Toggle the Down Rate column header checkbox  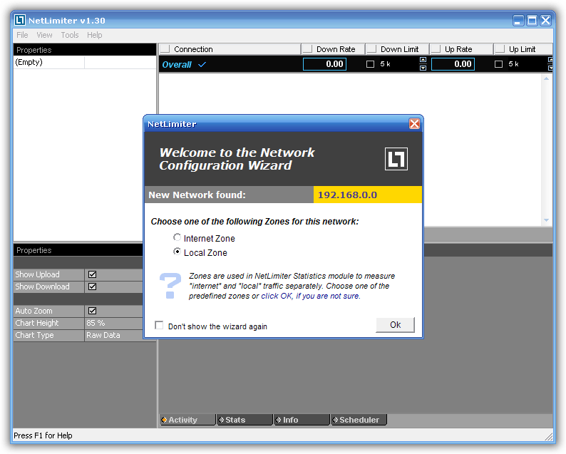pyautogui.click(x=307, y=48)
